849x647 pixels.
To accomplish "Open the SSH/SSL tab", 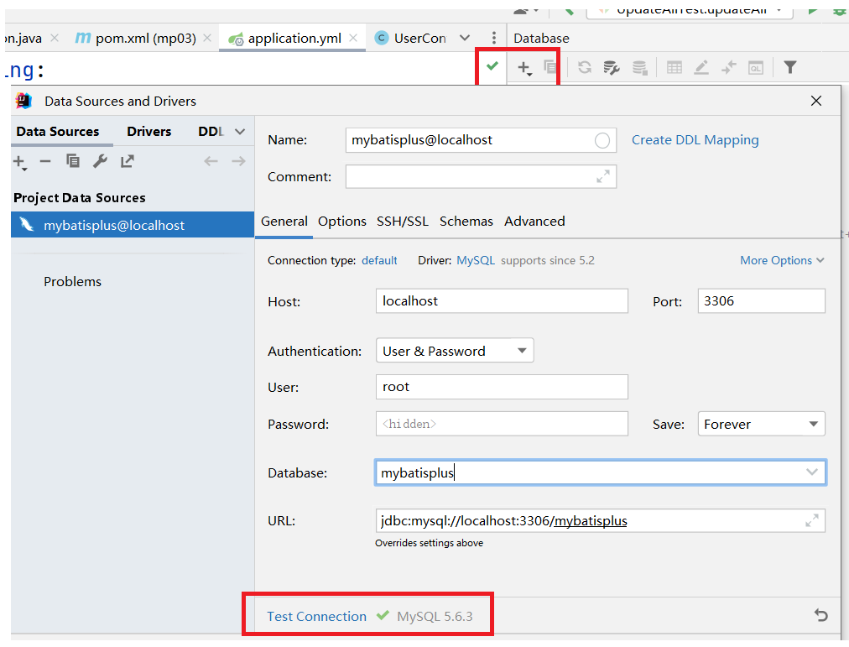I will tap(403, 222).
